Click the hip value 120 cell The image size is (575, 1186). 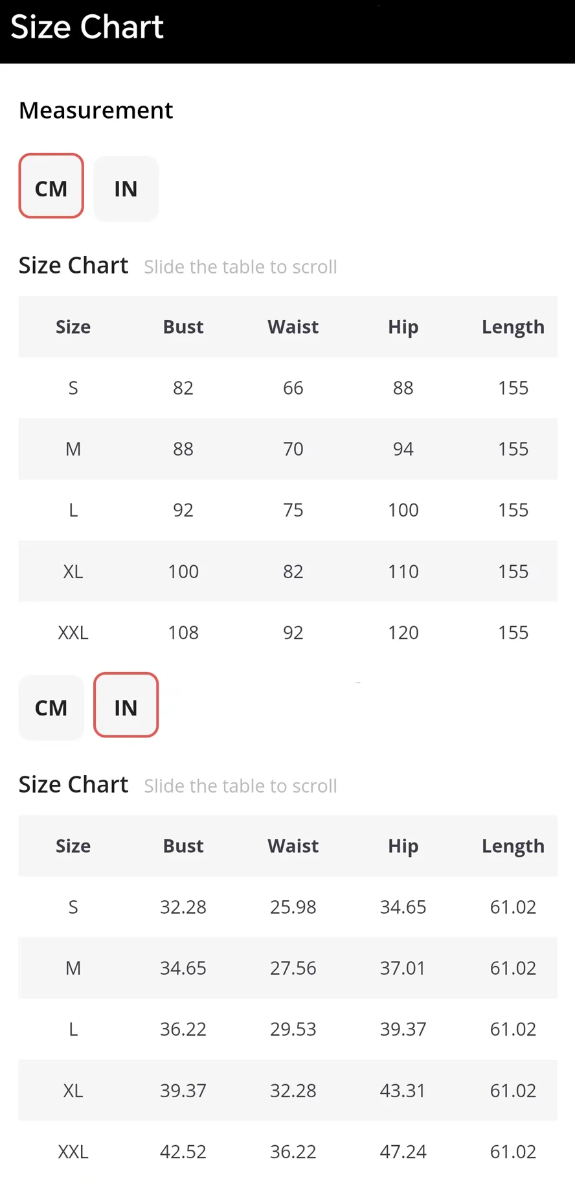click(x=403, y=632)
